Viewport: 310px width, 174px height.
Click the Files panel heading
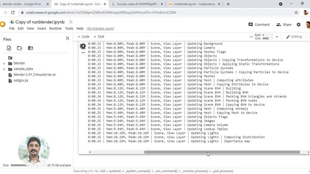(x=7, y=39)
